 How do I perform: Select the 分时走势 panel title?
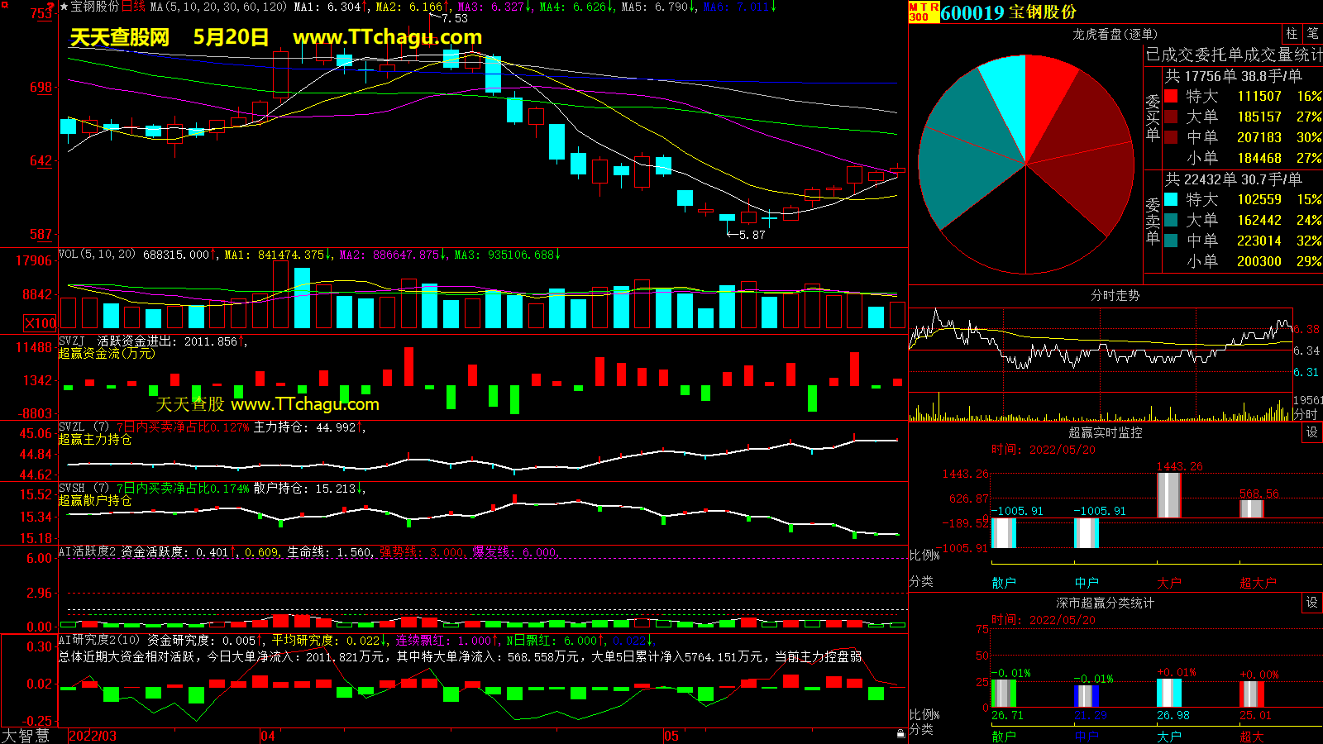point(1115,295)
